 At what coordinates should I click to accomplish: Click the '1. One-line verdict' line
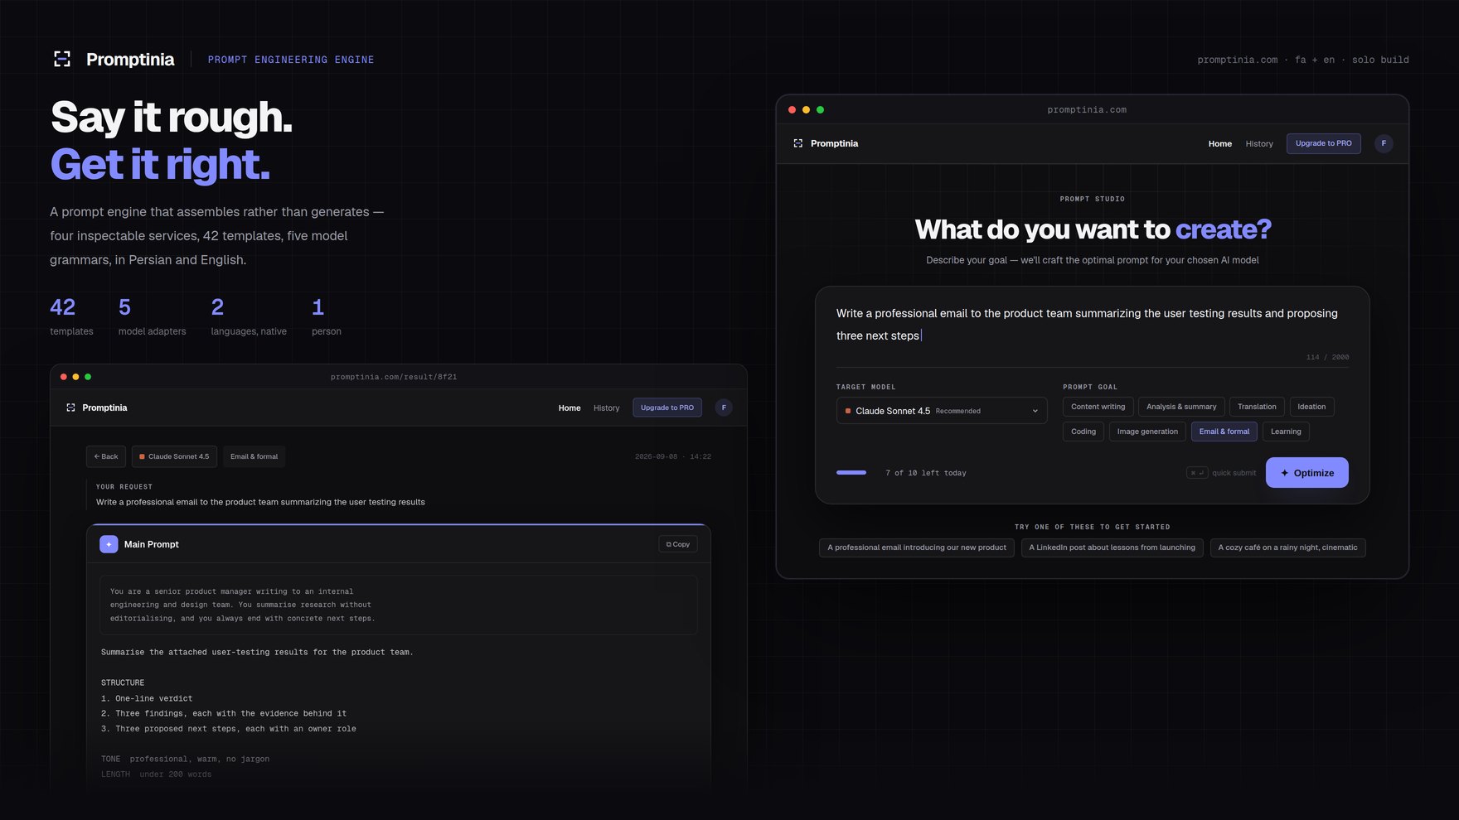(147, 698)
